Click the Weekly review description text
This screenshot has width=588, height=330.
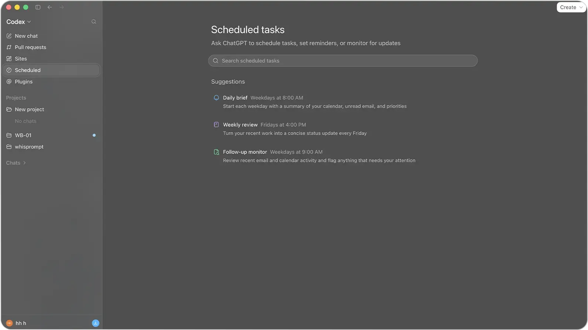pyautogui.click(x=295, y=133)
